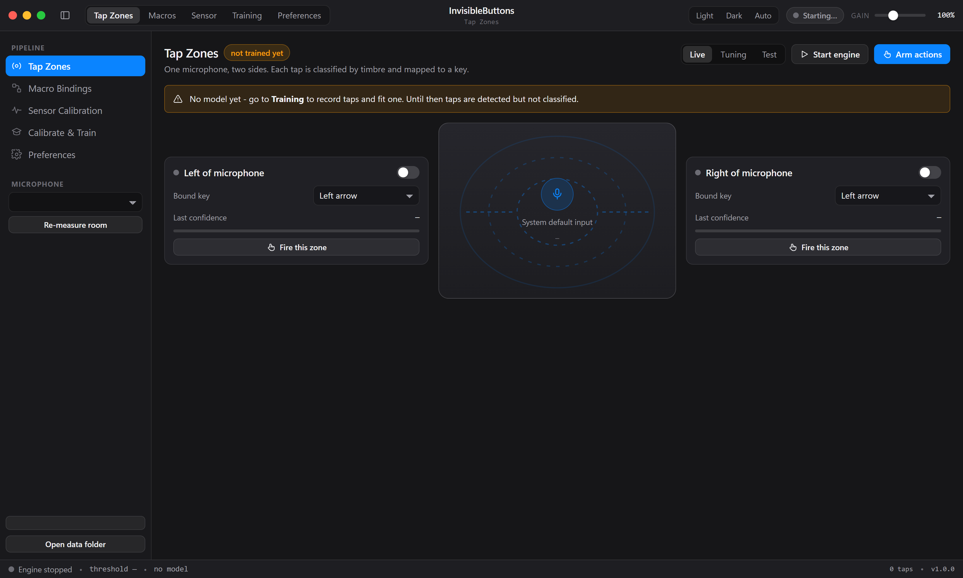The image size is (963, 578).
Task: Open Bound key dropdown for Right of microphone
Action: click(x=888, y=195)
